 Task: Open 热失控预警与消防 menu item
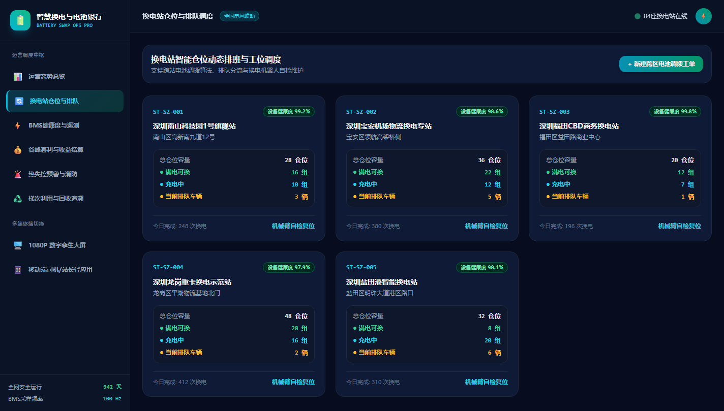(65, 174)
